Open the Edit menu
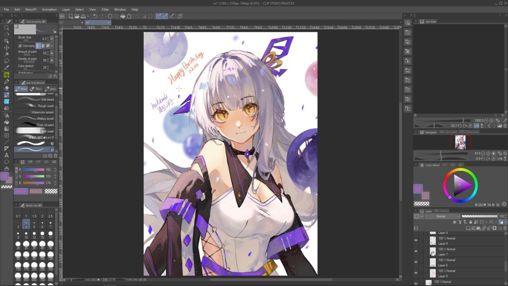 [x=17, y=9]
